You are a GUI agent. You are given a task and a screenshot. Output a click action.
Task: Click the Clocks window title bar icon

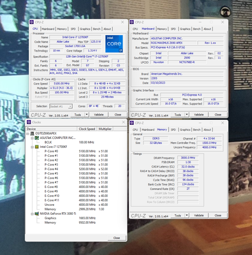coord(29,122)
